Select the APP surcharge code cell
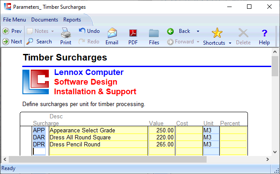 tap(39, 130)
